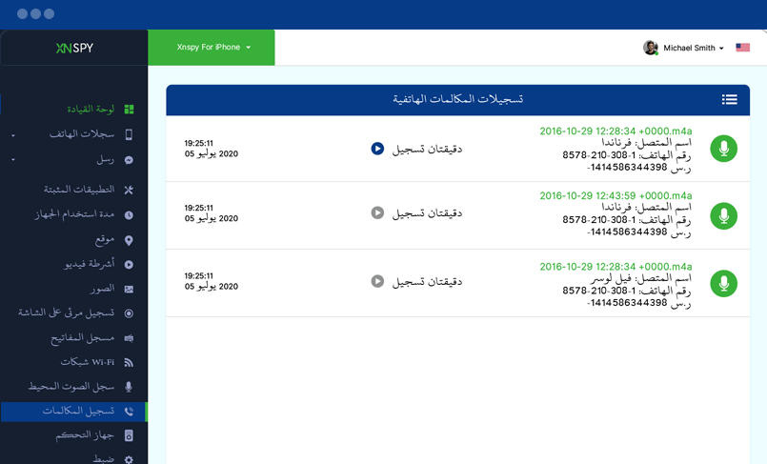This screenshot has height=464, width=767.
Task: Click the US flag language icon
Action: click(x=743, y=48)
